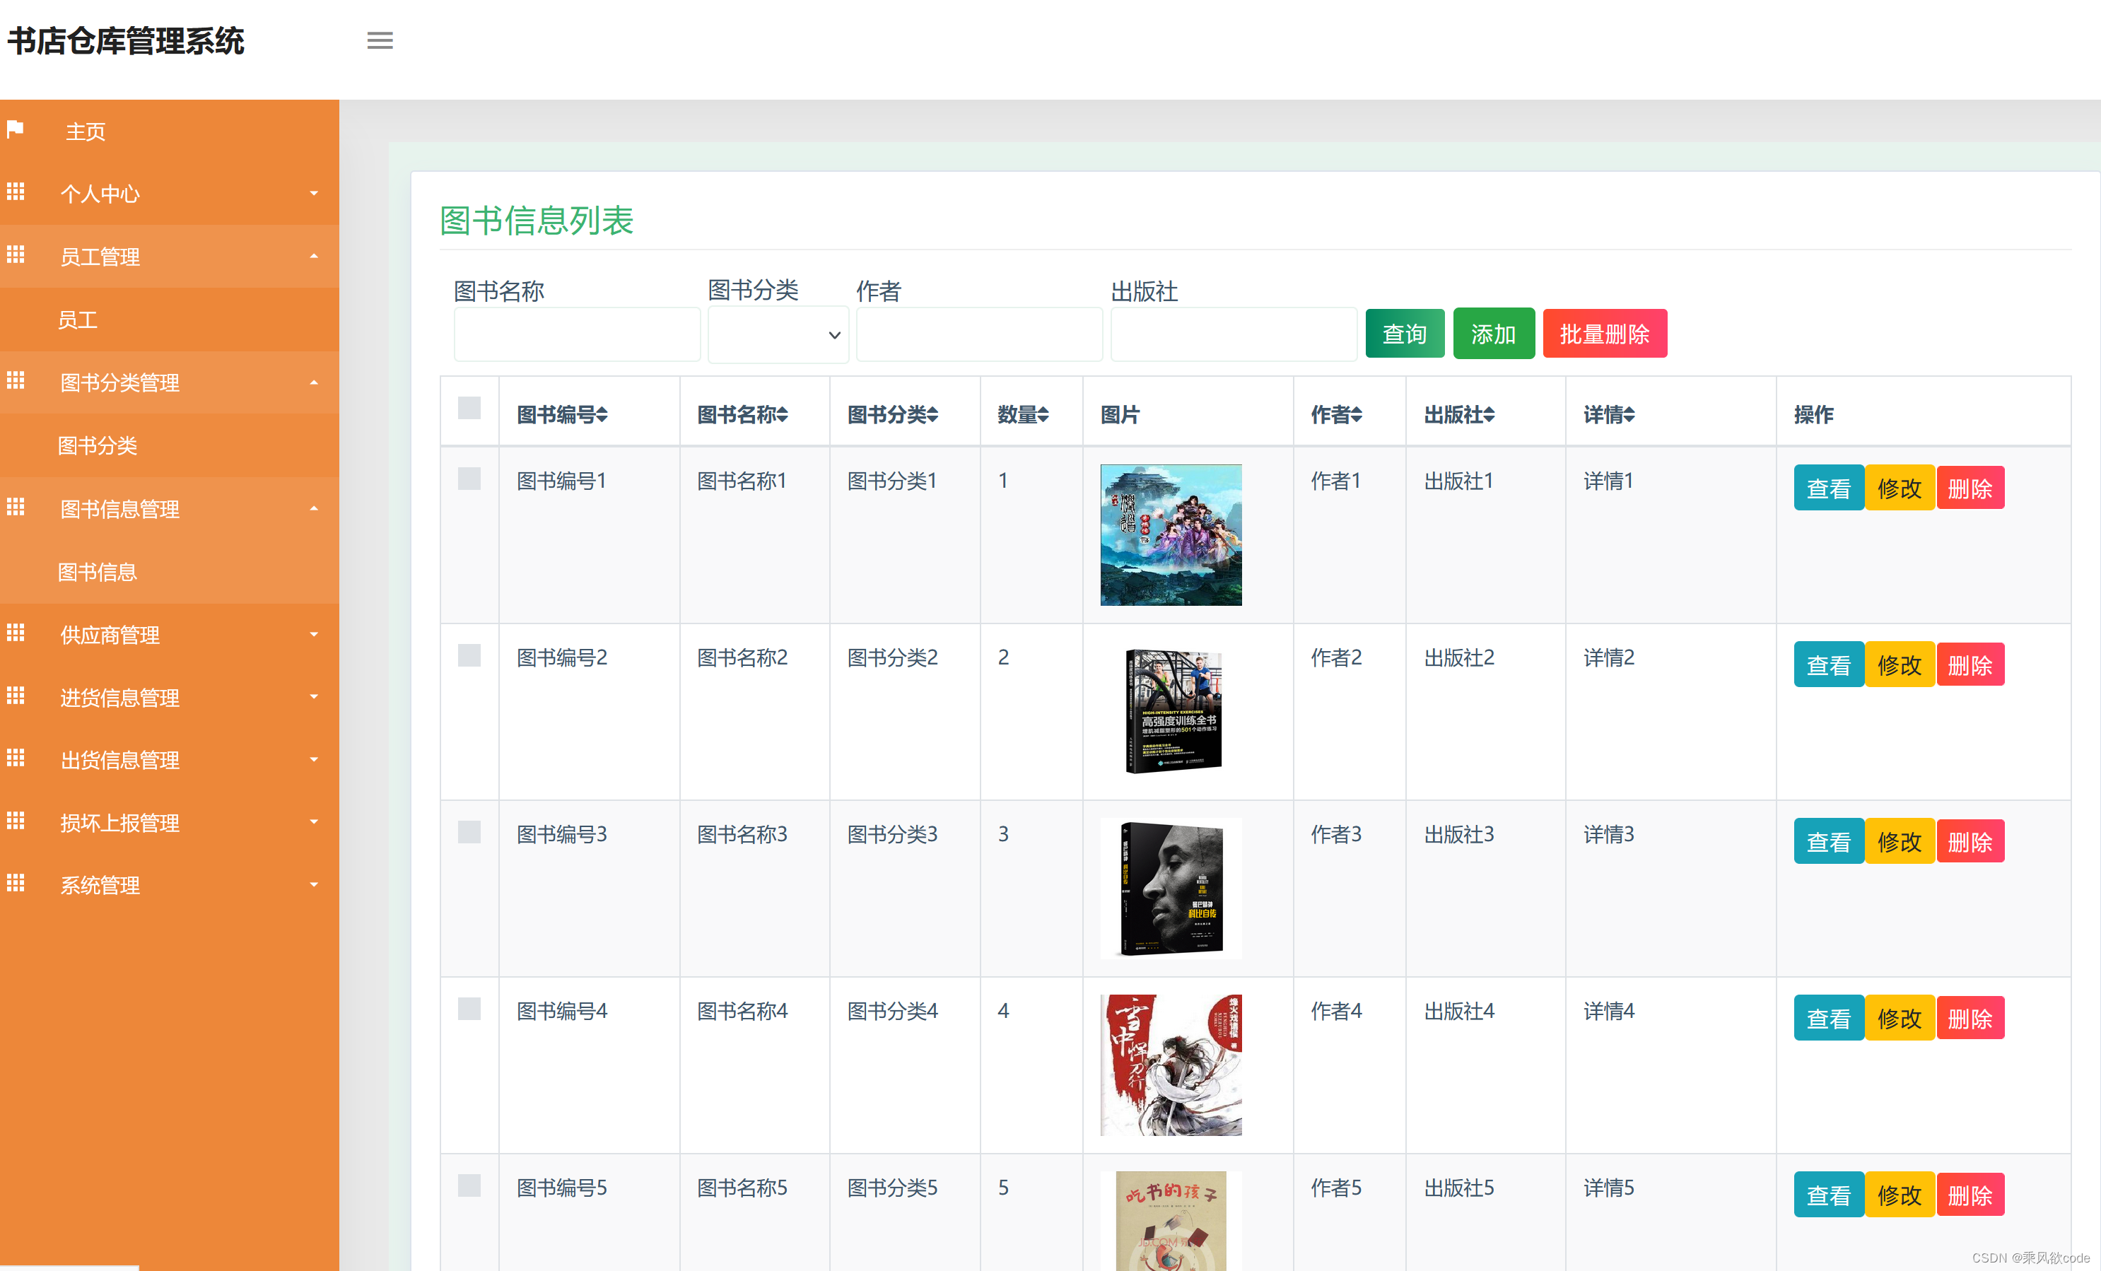Open the 图书分类 dropdown selector

click(x=777, y=334)
